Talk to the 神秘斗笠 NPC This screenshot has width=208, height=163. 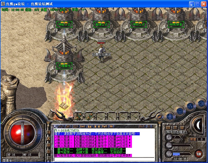pyautogui.click(x=64, y=24)
